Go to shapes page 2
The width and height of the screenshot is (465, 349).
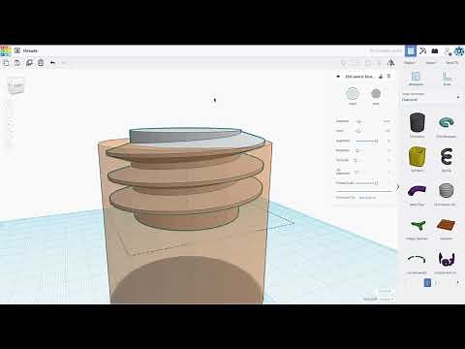point(436,283)
